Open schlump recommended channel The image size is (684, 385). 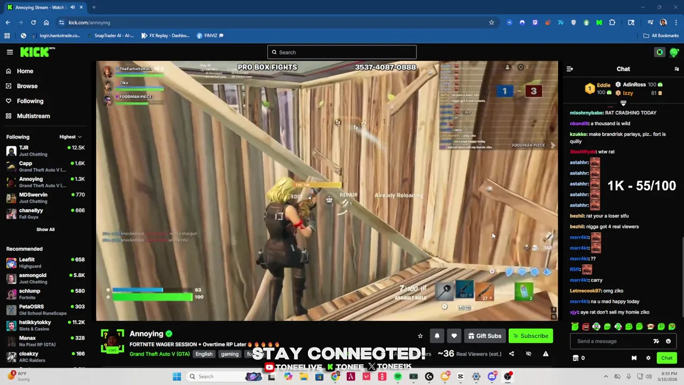45,294
